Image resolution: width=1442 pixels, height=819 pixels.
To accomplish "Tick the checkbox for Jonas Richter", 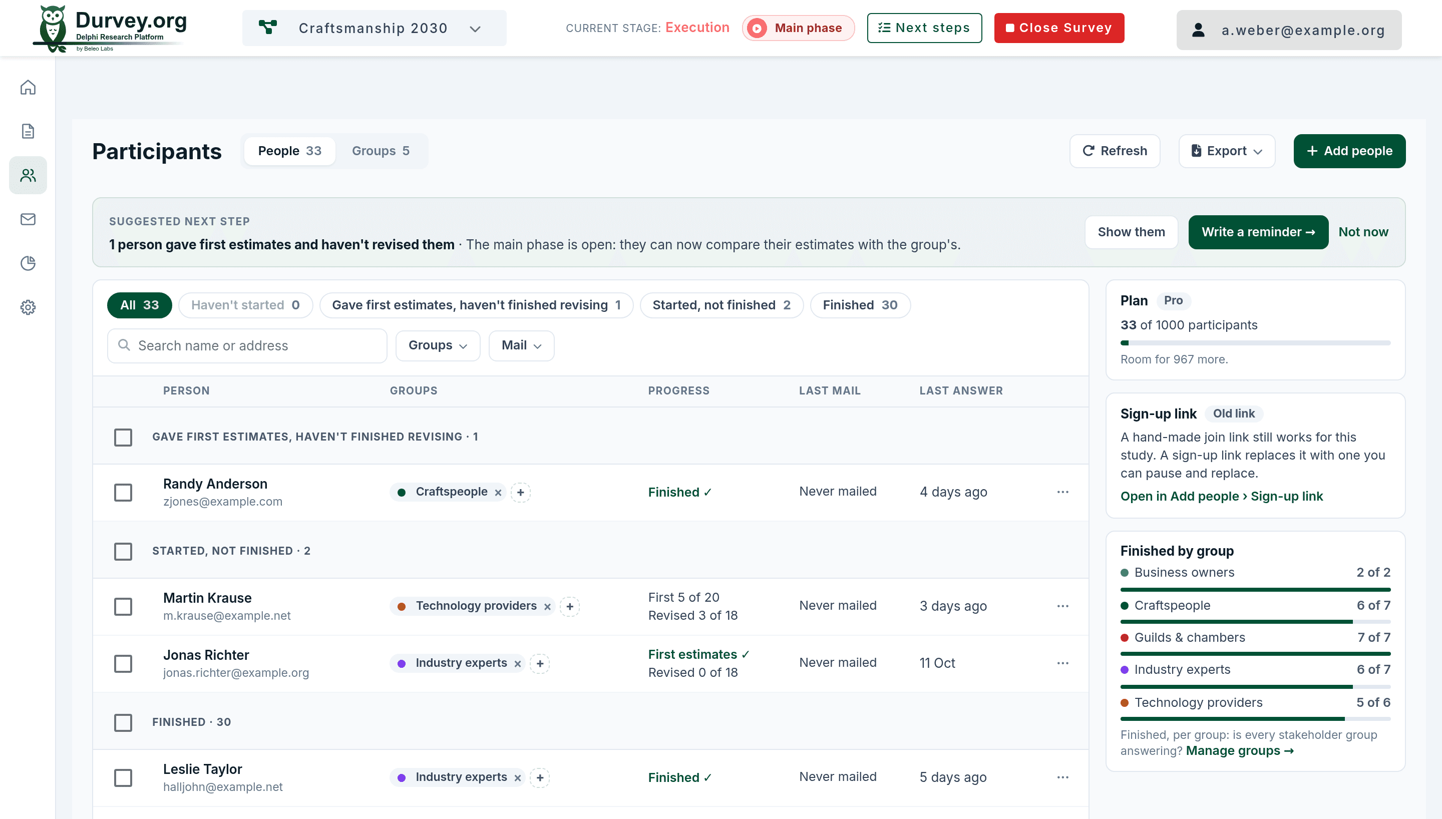I will (123, 664).
